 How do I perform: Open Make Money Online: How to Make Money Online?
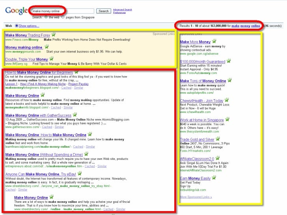point(46,135)
